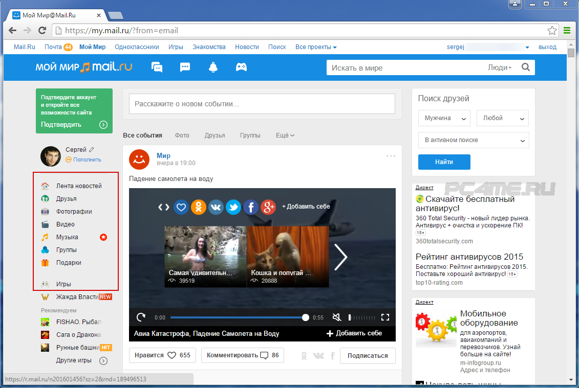Expand Другие игры arrow

[x=103, y=361]
